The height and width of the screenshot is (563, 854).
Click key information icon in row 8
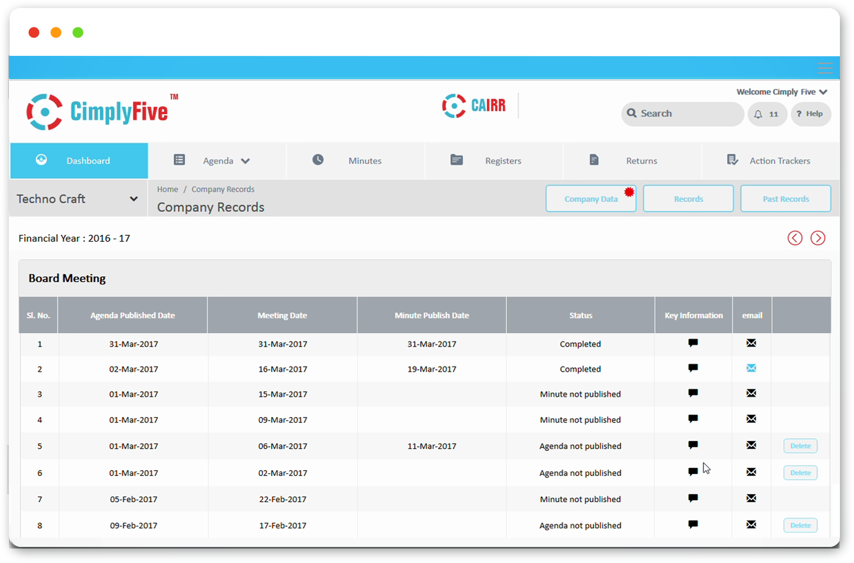[693, 524]
